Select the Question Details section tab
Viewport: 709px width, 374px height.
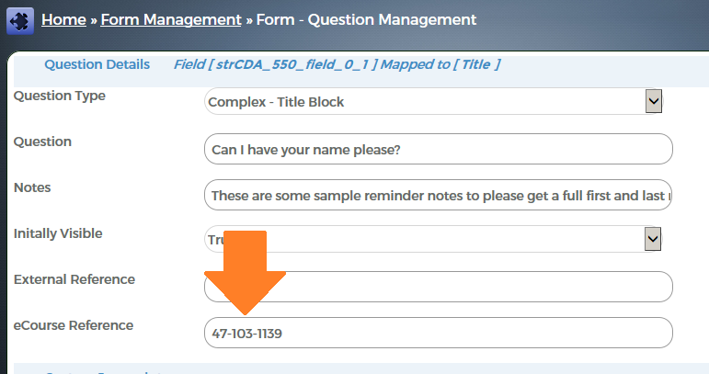click(97, 64)
